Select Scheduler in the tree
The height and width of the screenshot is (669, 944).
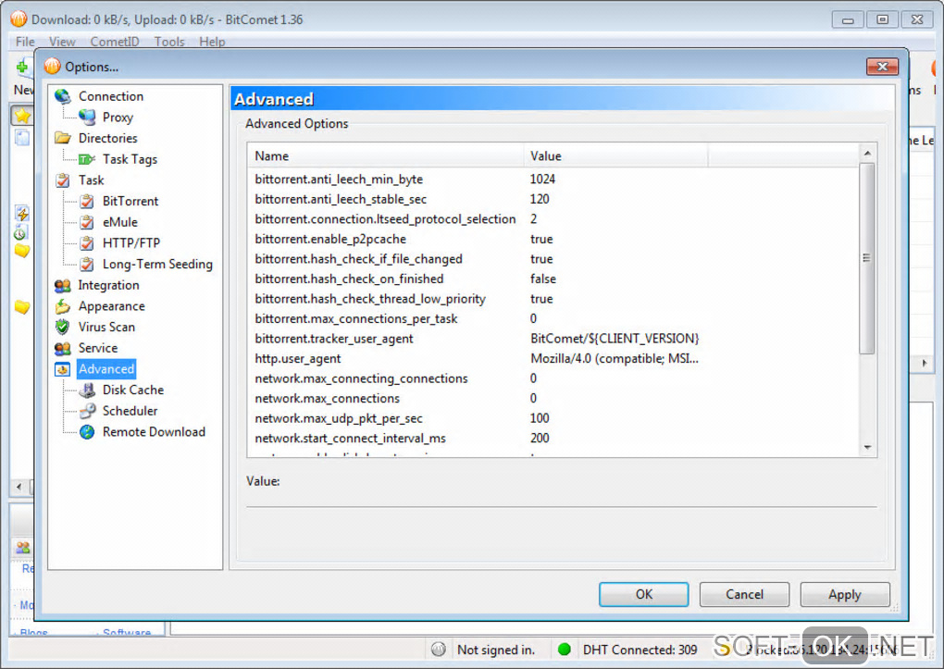tap(130, 411)
